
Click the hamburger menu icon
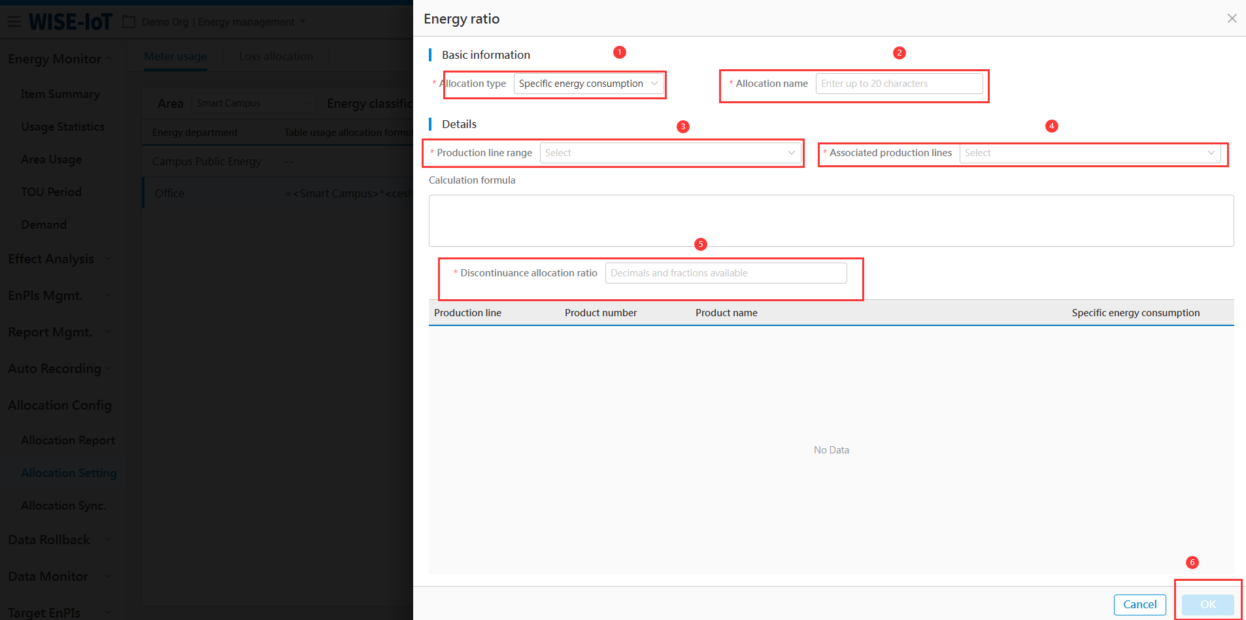tap(14, 22)
